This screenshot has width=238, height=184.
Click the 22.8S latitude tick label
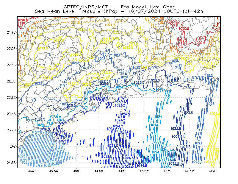pos(11,81)
